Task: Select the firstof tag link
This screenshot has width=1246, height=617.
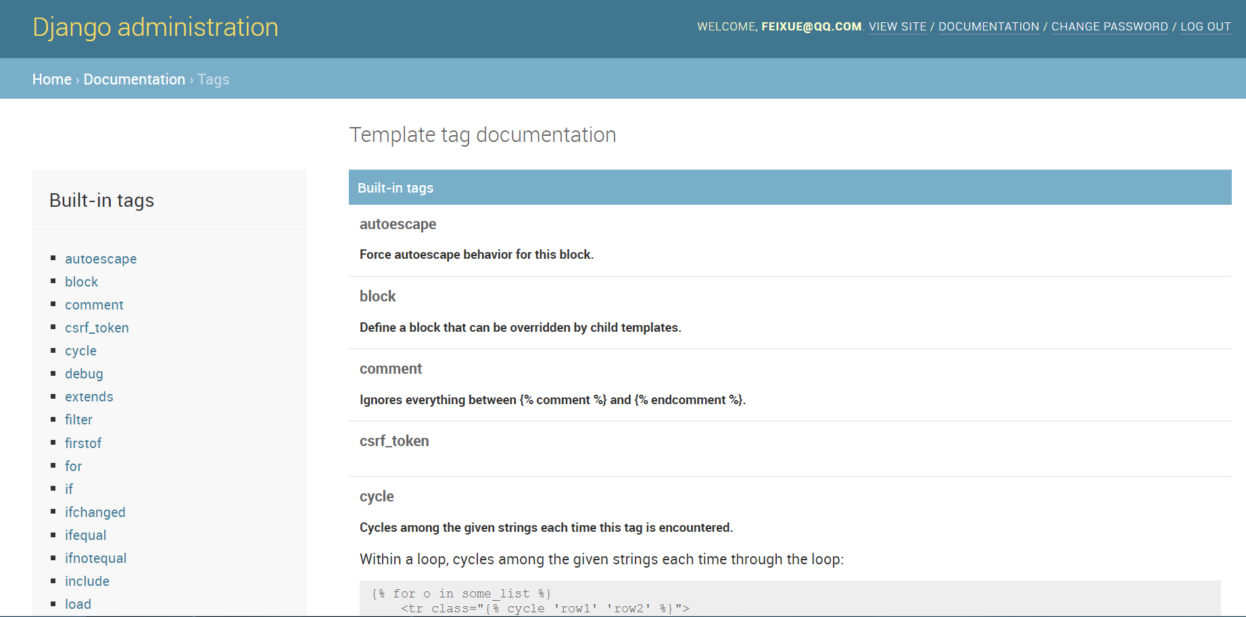Action: pos(83,443)
